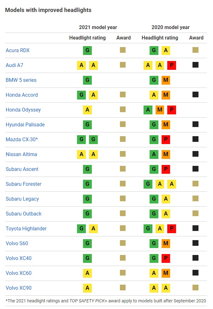The height and width of the screenshot is (309, 213).
Task: Open the Acura RDX link
Action: [18, 51]
